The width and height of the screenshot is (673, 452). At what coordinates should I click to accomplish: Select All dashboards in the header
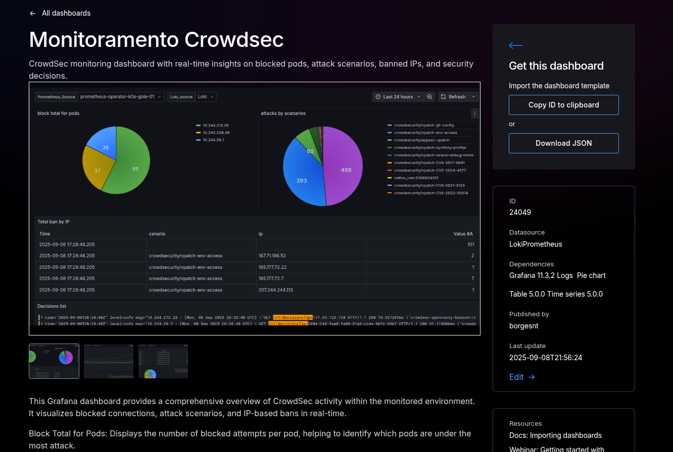click(x=66, y=13)
